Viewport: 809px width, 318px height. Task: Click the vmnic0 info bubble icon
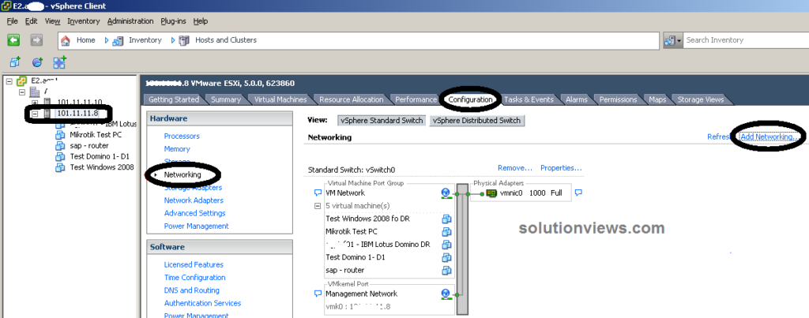pyautogui.click(x=578, y=193)
